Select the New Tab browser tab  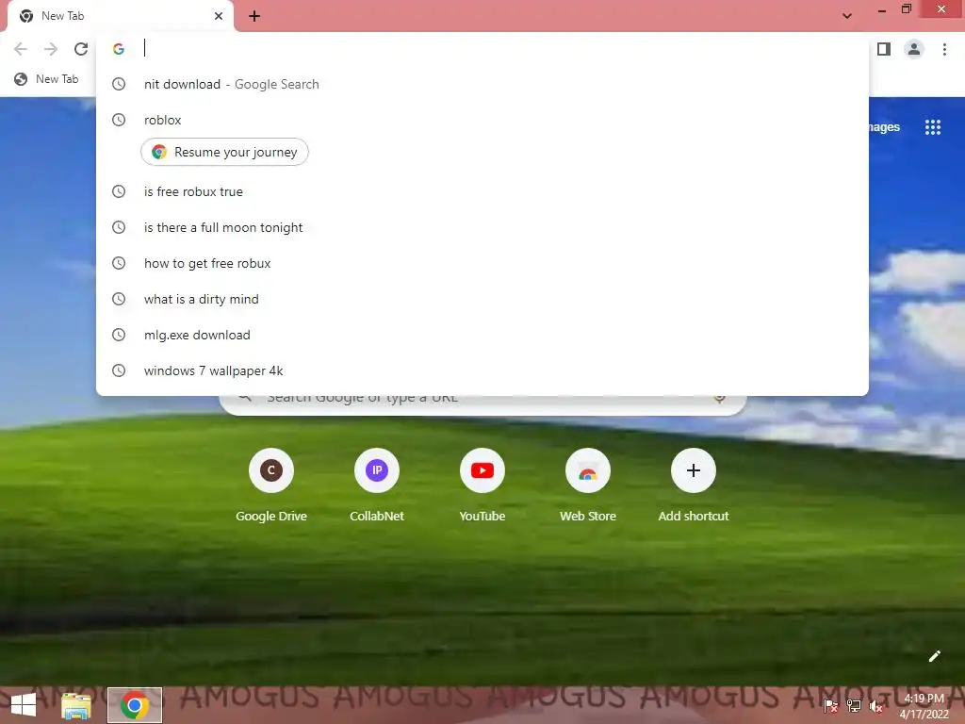[x=120, y=16]
